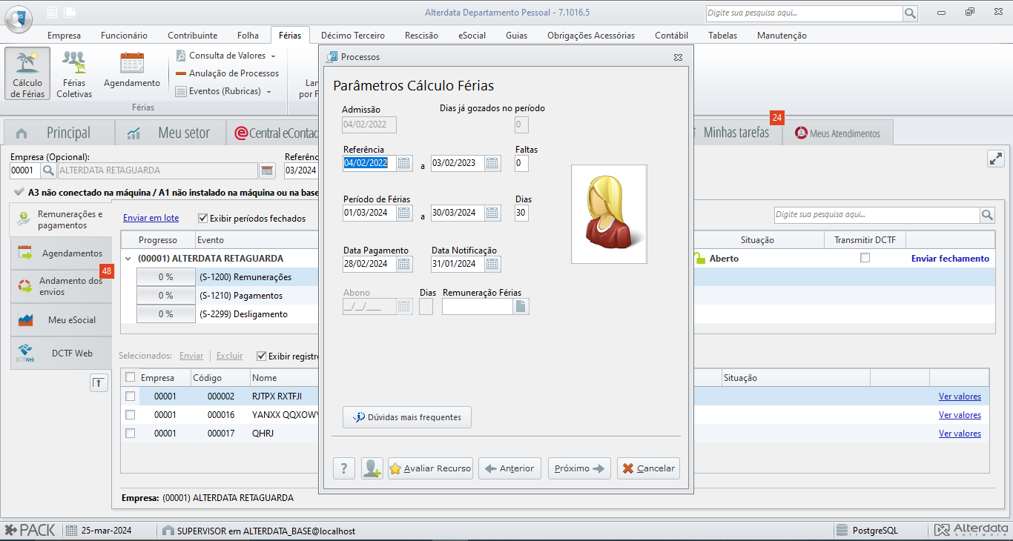The image size is (1013, 541).
Task: Click the Remuneração Férias document icon
Action: (x=521, y=306)
